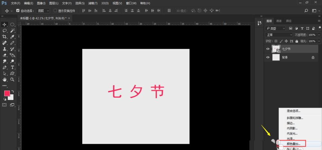
Task: Hide the 七夕节 layer
Action: click(x=268, y=49)
